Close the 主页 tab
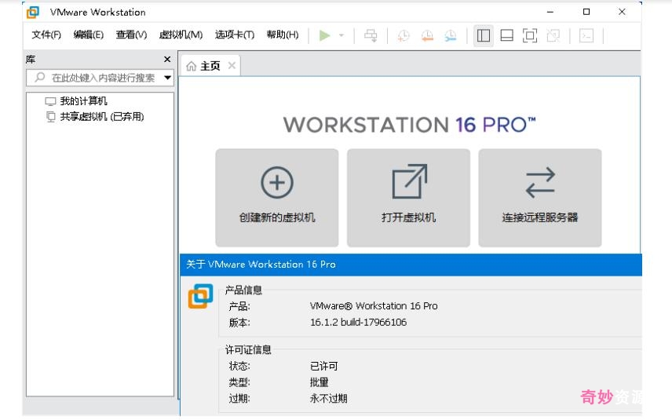 point(232,66)
